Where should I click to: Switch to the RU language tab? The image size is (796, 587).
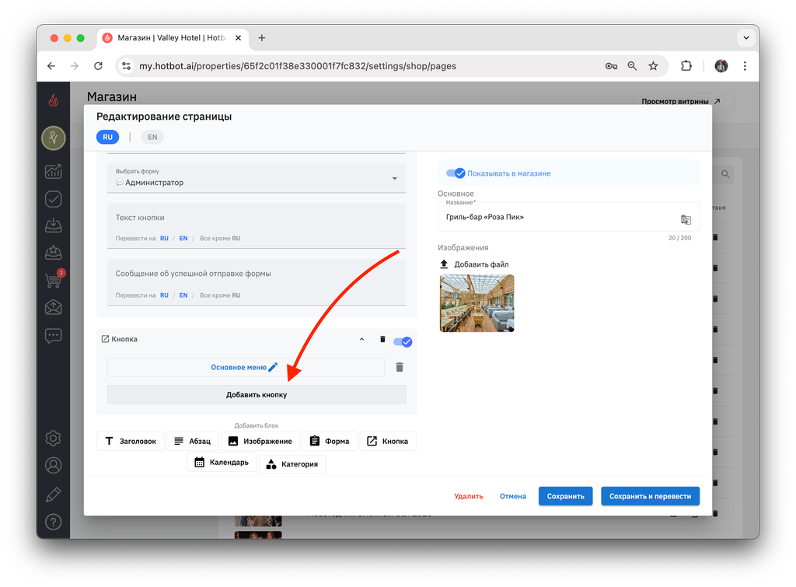(107, 137)
